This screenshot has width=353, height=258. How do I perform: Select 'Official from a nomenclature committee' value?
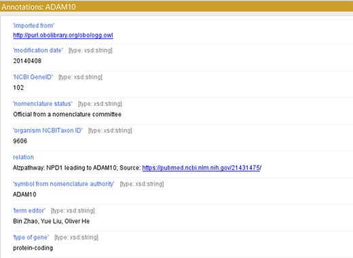(67, 114)
